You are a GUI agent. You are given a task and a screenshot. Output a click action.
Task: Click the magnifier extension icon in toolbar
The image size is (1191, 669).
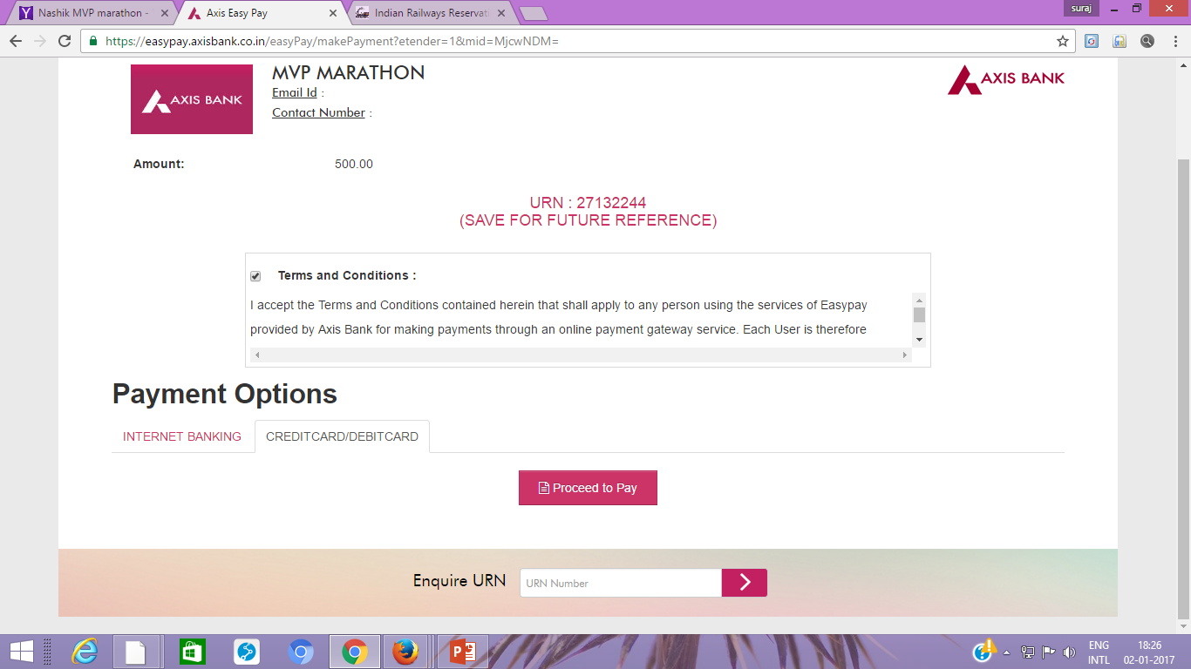pos(1147,41)
